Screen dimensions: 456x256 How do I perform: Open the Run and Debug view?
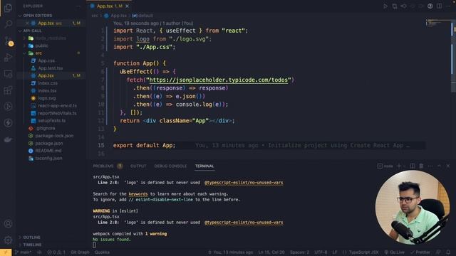(x=8, y=57)
